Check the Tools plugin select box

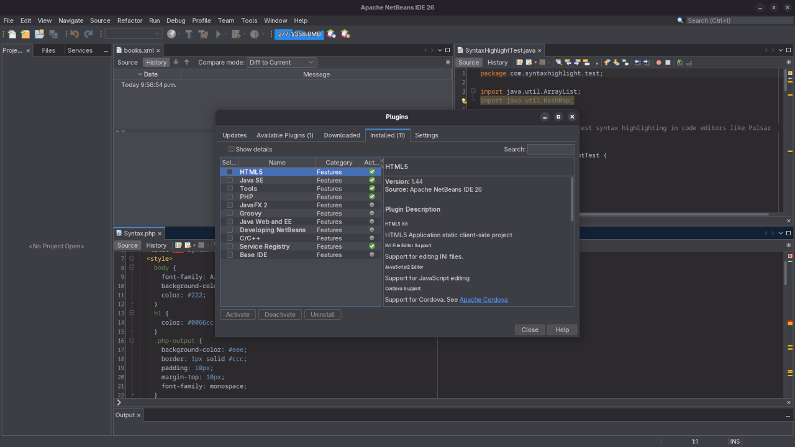230,189
